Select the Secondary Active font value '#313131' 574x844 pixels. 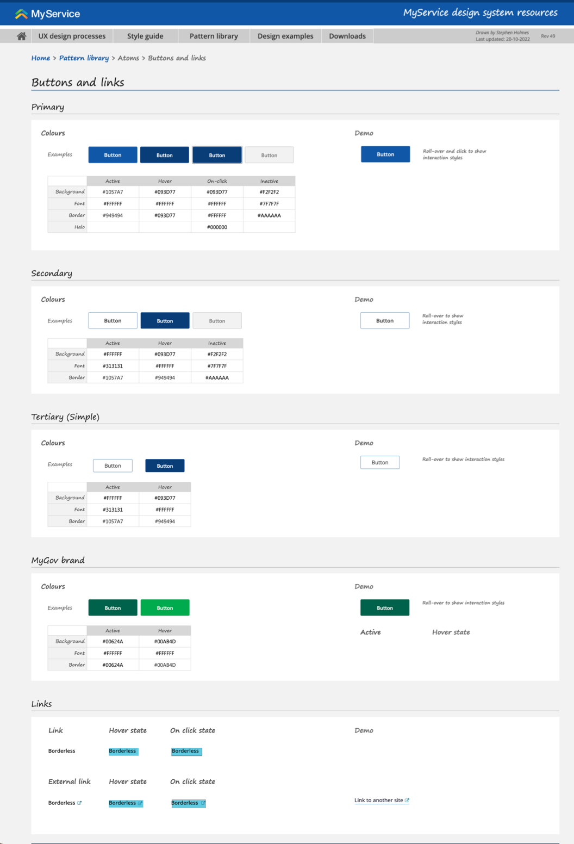coord(113,366)
